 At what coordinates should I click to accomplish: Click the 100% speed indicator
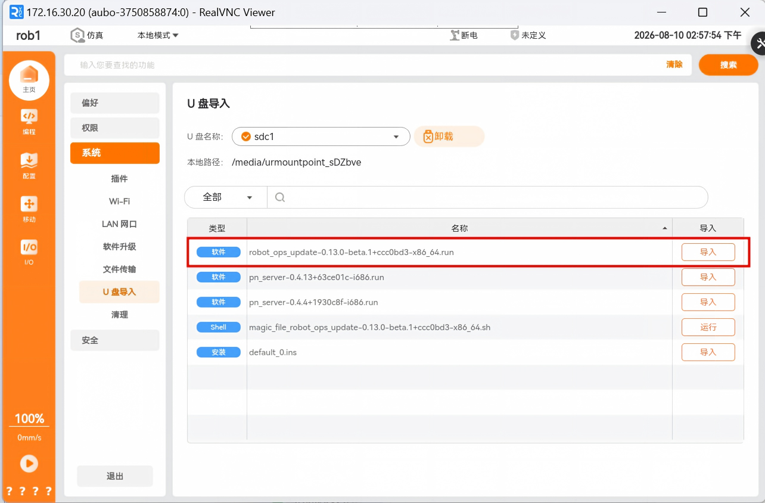pos(29,418)
